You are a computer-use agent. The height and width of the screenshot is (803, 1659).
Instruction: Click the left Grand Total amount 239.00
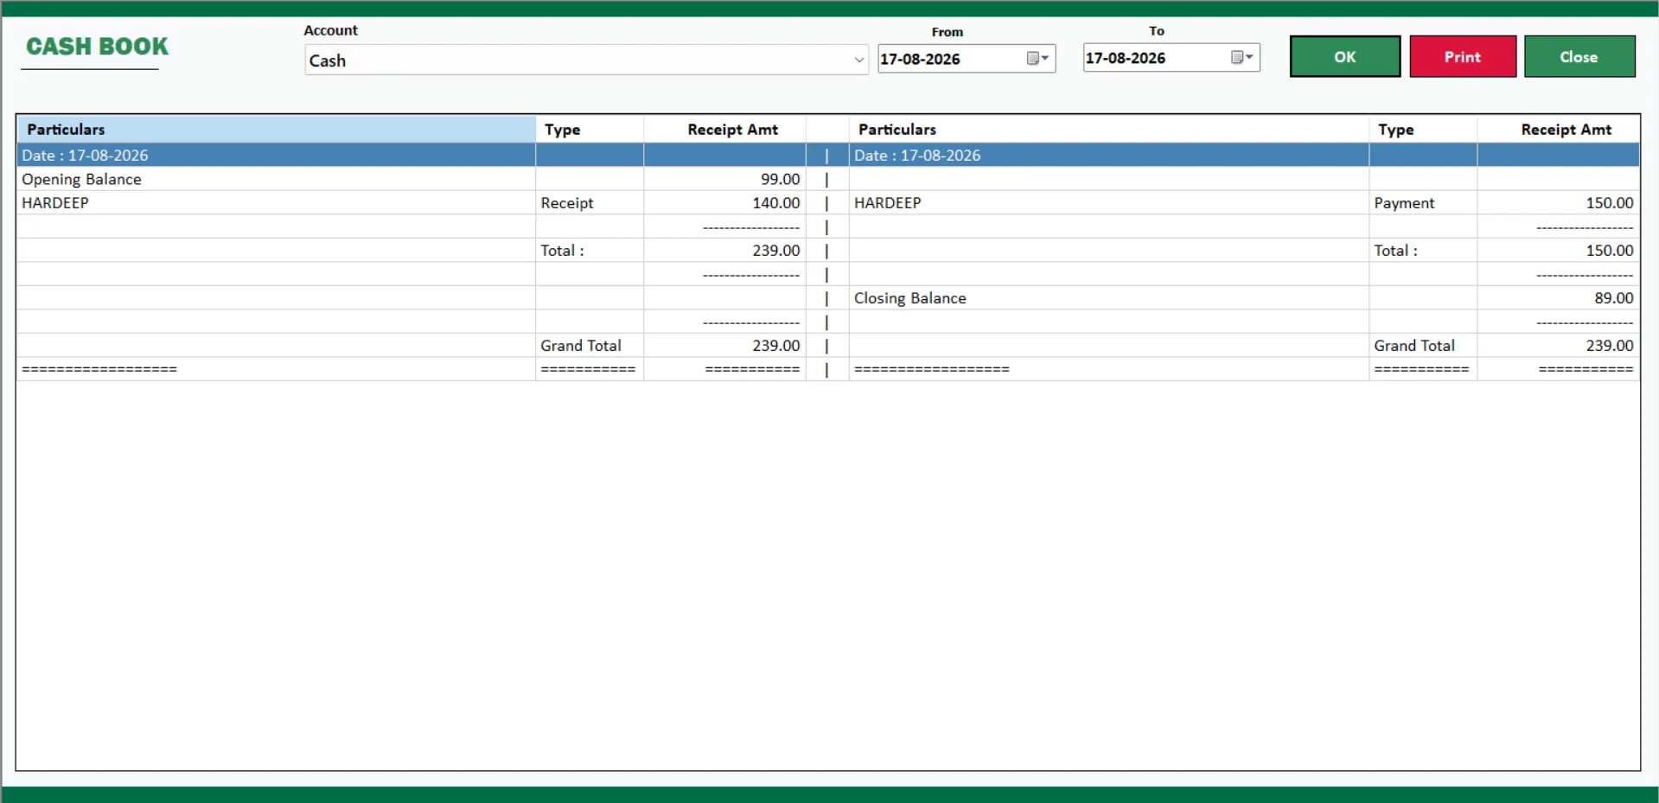775,346
